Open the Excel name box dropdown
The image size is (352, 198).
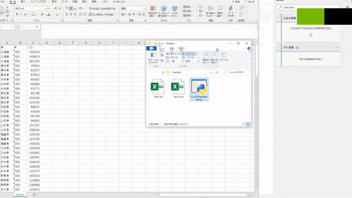coord(13,27)
